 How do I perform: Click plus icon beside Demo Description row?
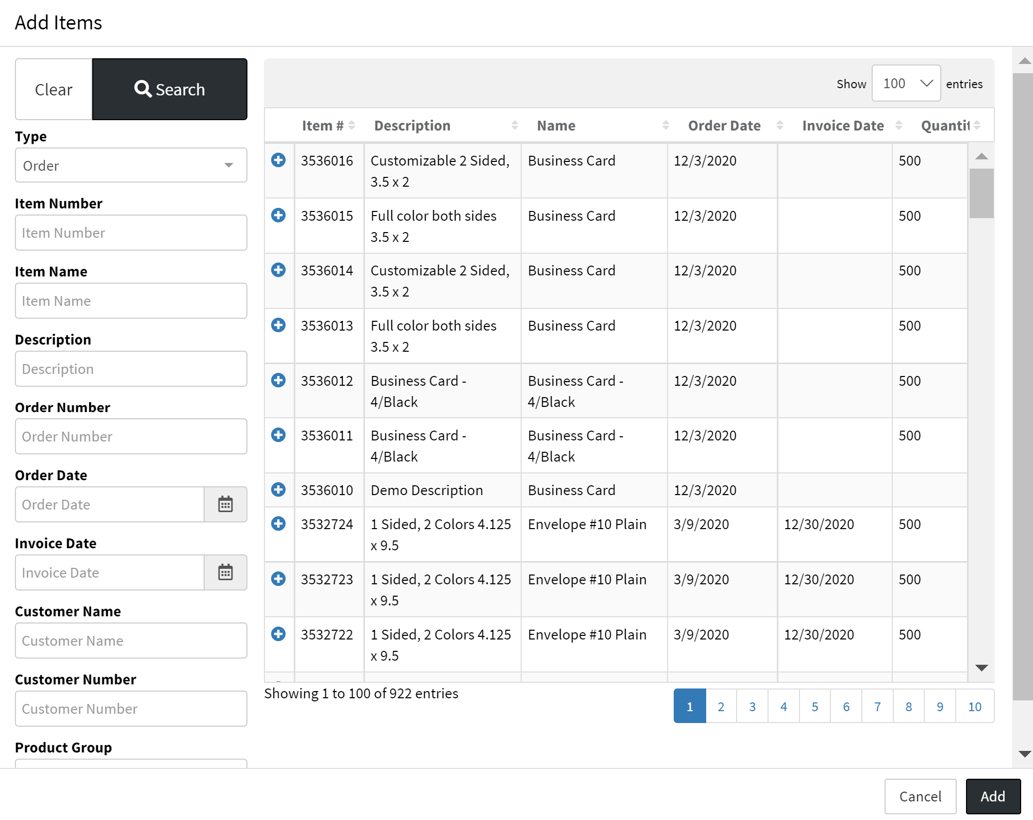pyautogui.click(x=278, y=489)
